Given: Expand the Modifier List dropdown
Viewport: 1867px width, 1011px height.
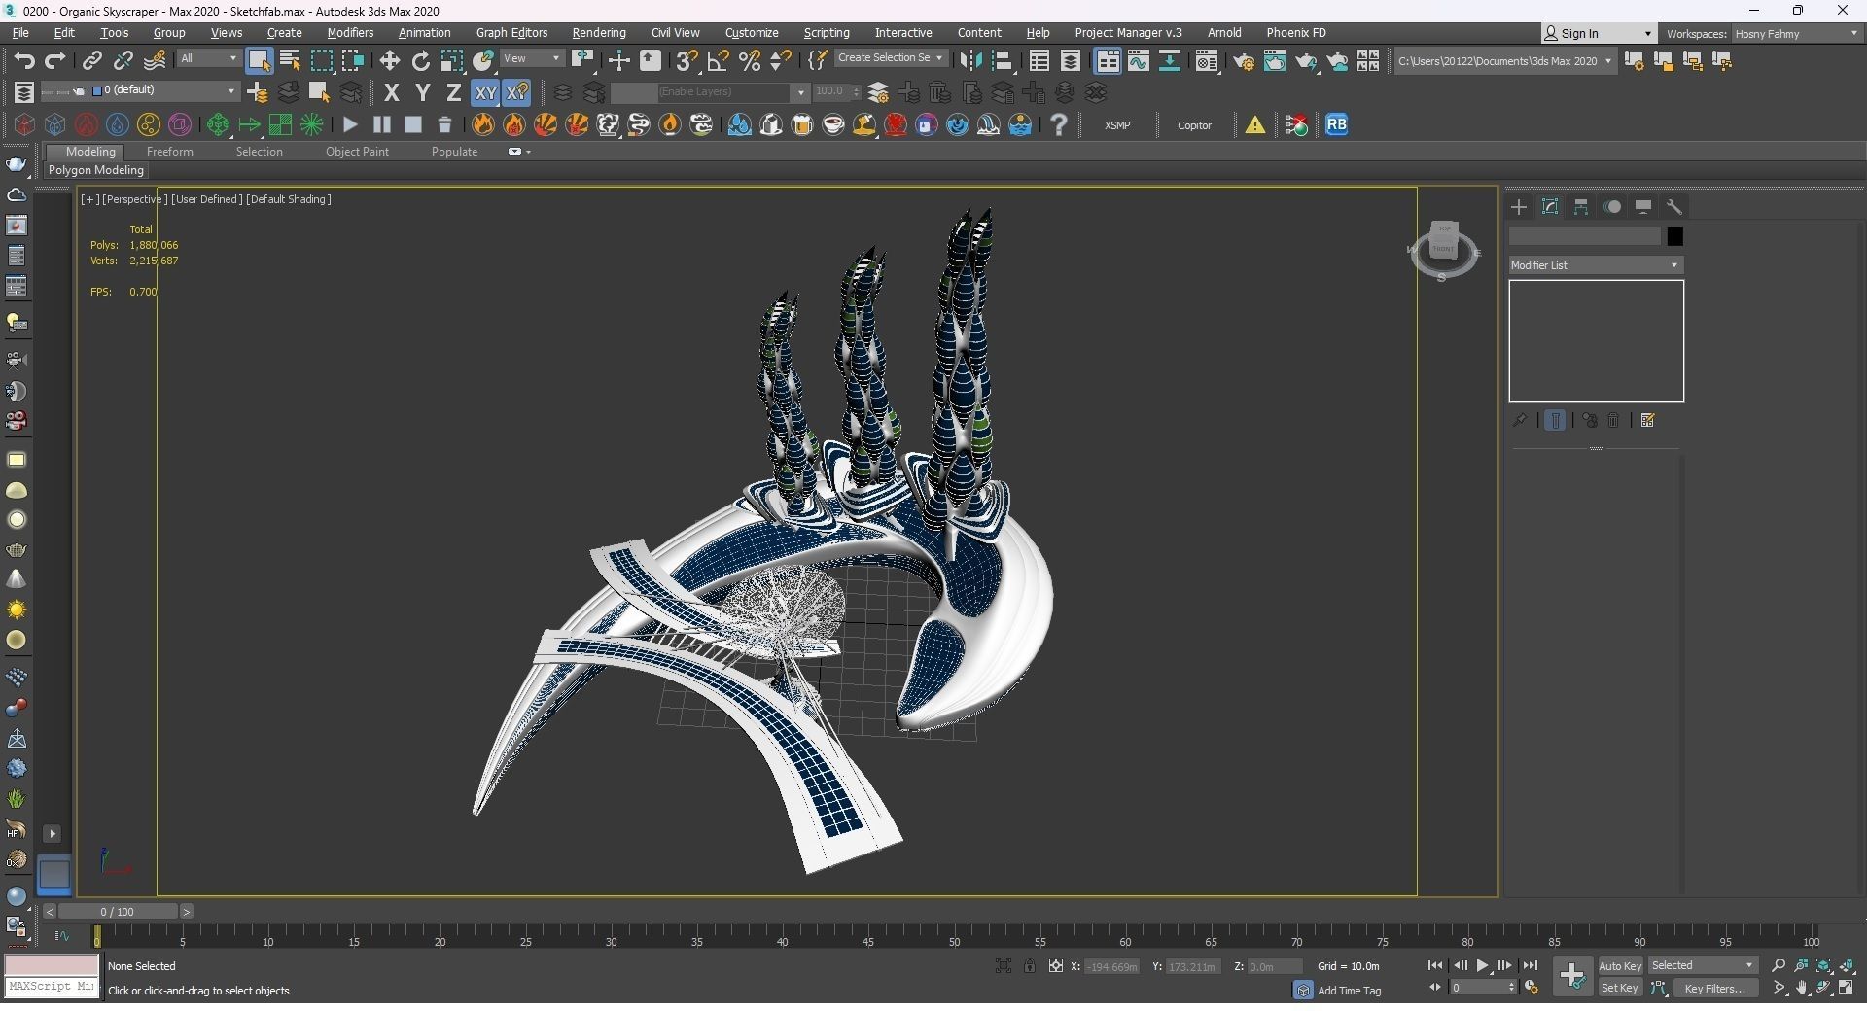Looking at the screenshot, I should (x=1596, y=265).
